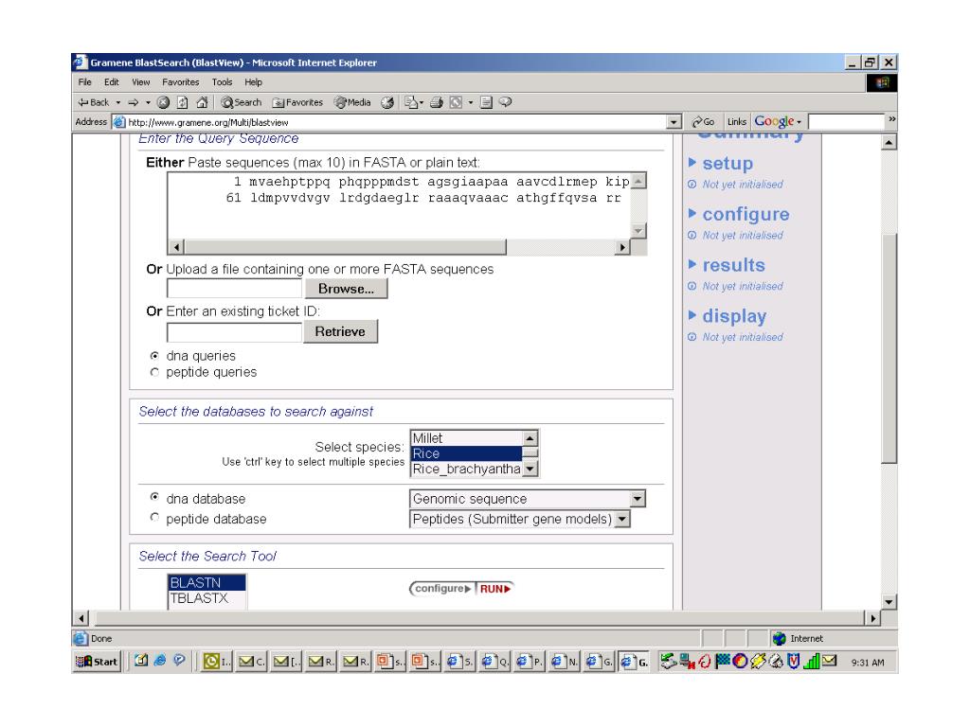Click the Google toolbar logo
Image resolution: width=970 pixels, height=727 pixels.
(x=774, y=121)
